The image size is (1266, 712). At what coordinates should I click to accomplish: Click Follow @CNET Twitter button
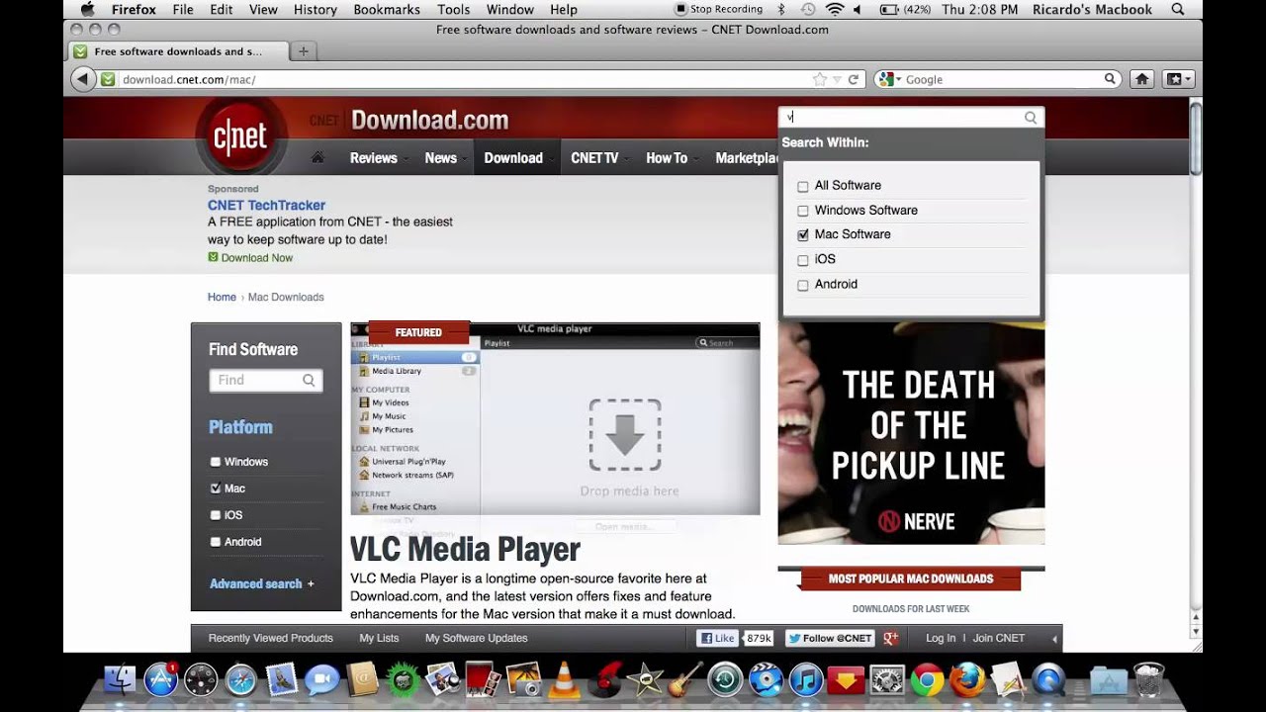tap(830, 638)
